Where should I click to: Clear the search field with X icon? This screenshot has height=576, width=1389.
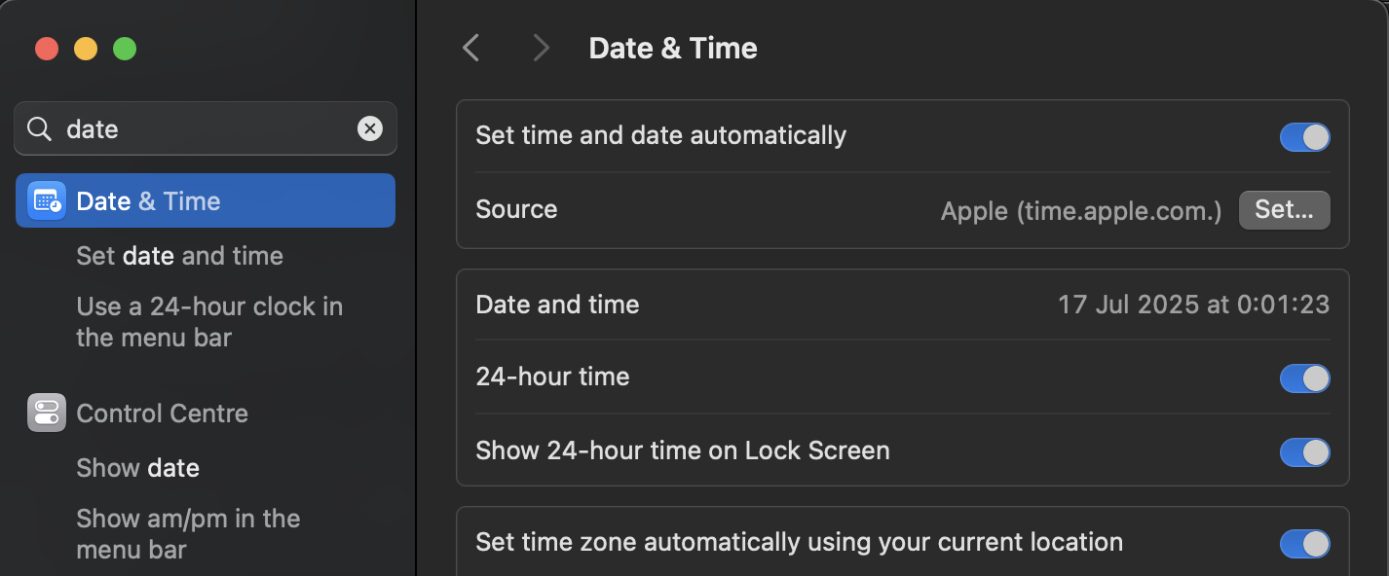click(x=370, y=128)
